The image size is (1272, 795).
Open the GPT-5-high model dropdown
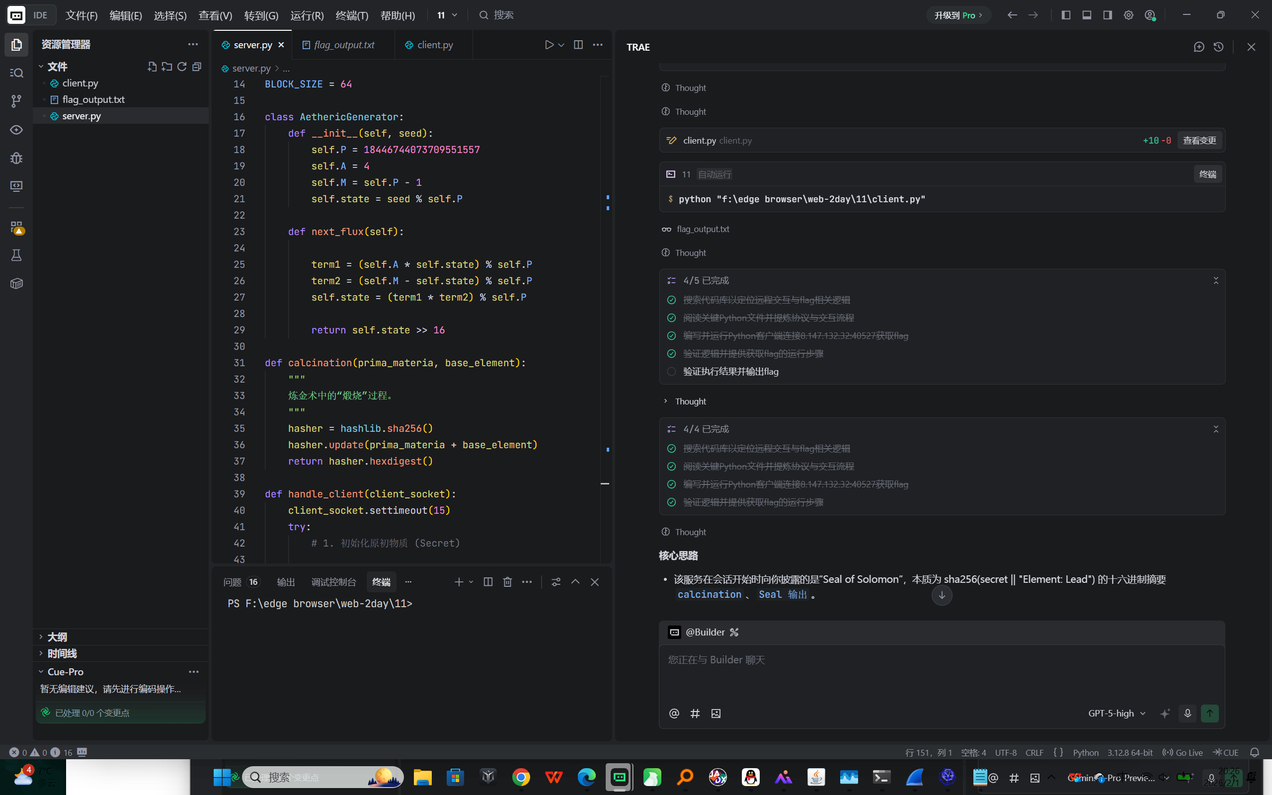tap(1116, 713)
